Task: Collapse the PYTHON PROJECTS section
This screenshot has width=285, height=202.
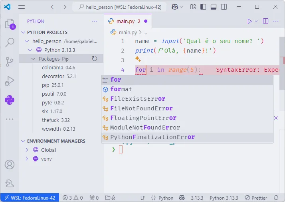Action: (23, 32)
